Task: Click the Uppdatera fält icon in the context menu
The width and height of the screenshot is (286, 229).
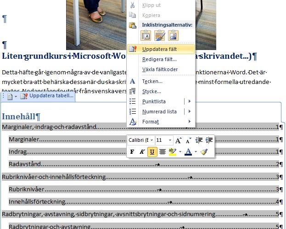Action: tap(133, 49)
